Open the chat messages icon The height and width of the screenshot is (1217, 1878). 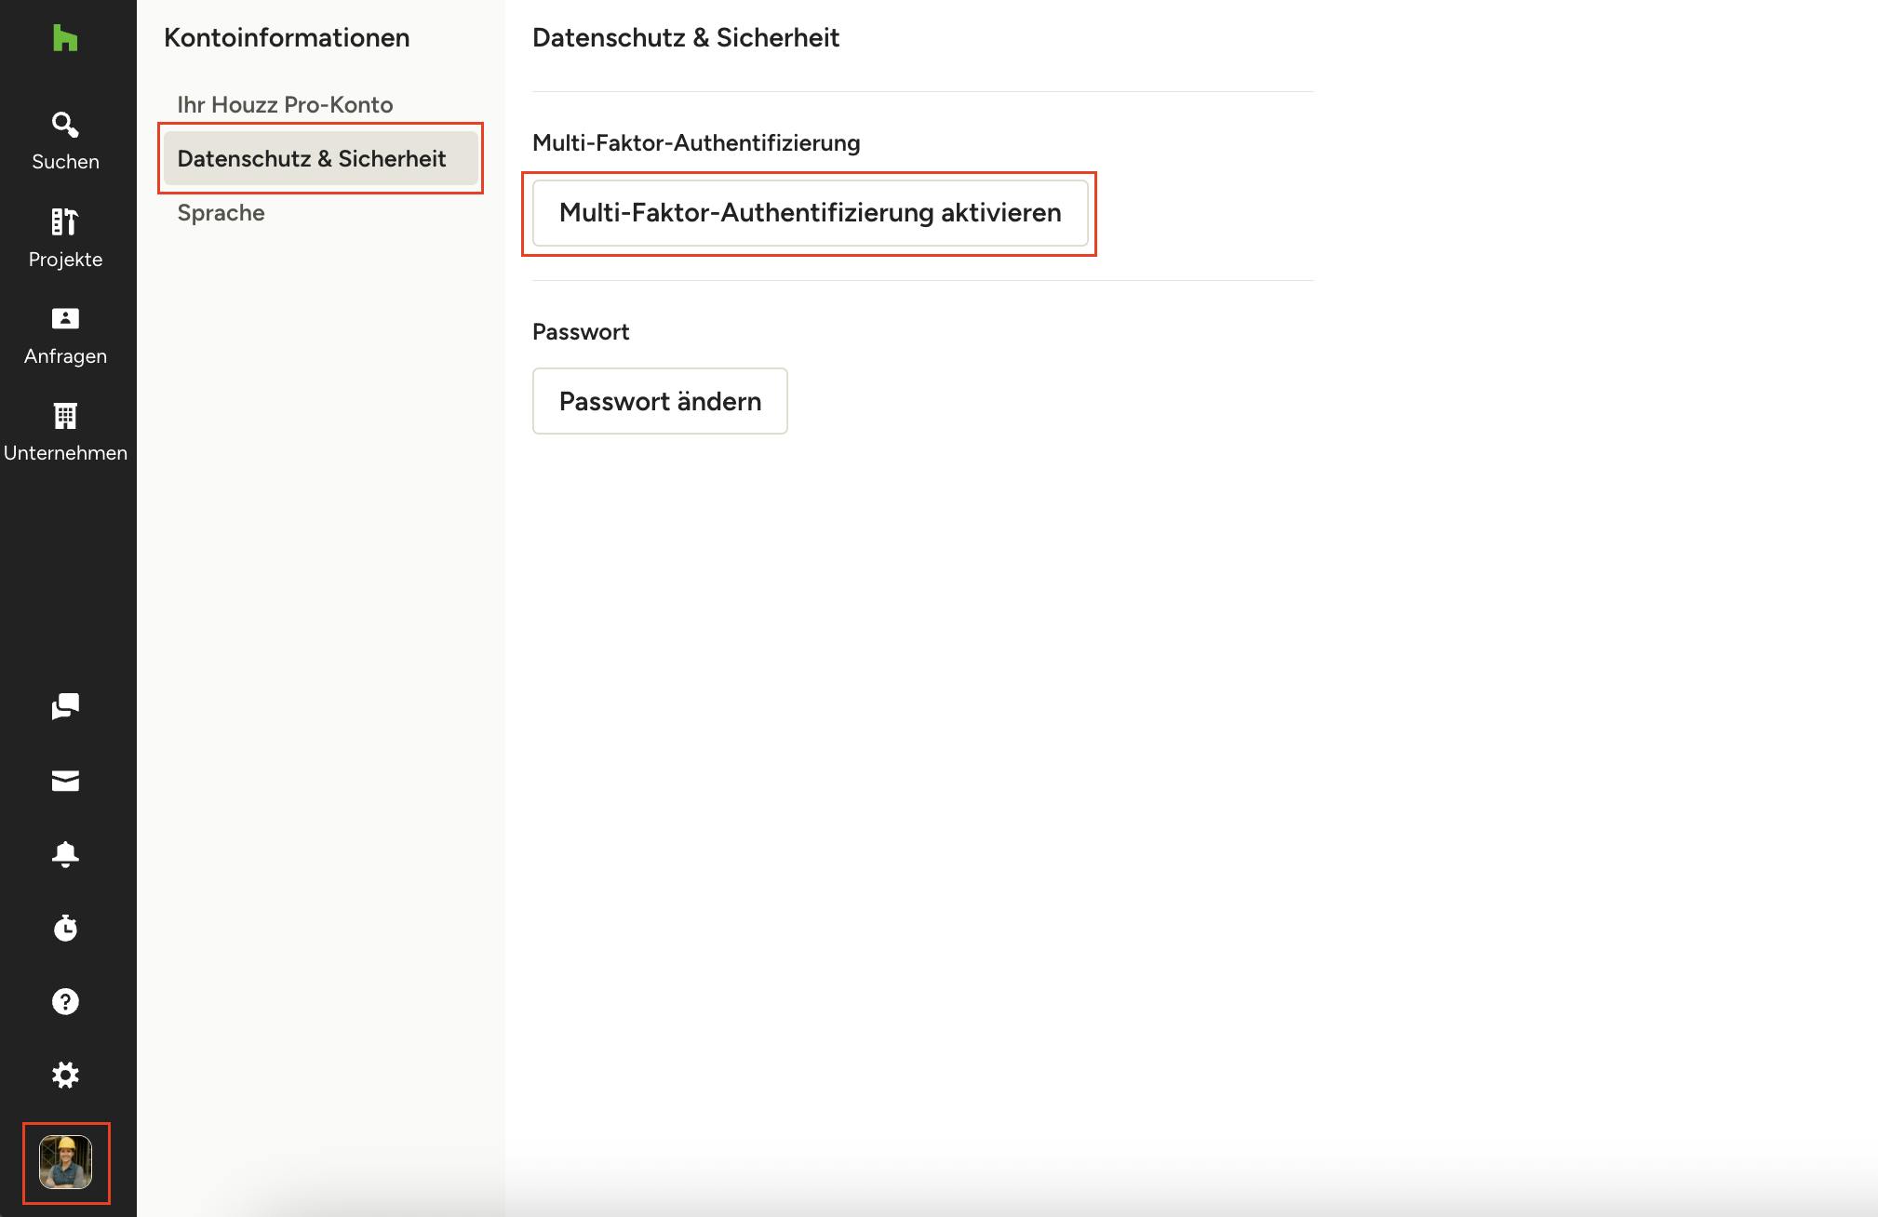[64, 707]
